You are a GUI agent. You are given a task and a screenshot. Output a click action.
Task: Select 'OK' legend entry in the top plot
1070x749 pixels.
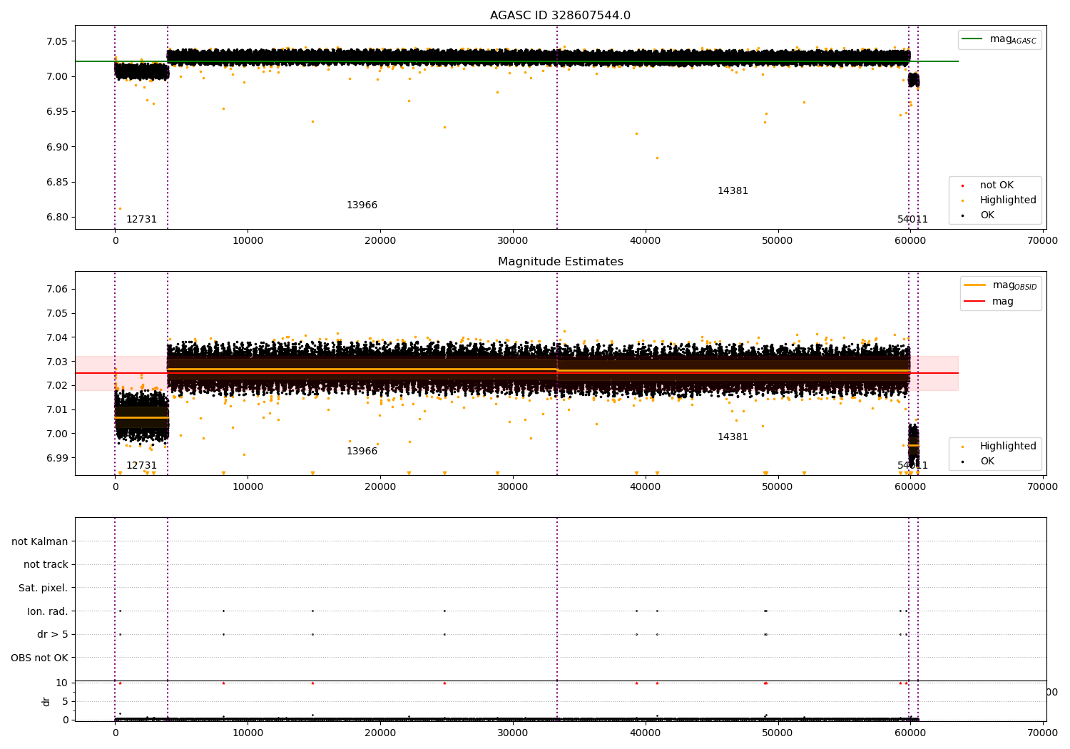click(x=987, y=215)
